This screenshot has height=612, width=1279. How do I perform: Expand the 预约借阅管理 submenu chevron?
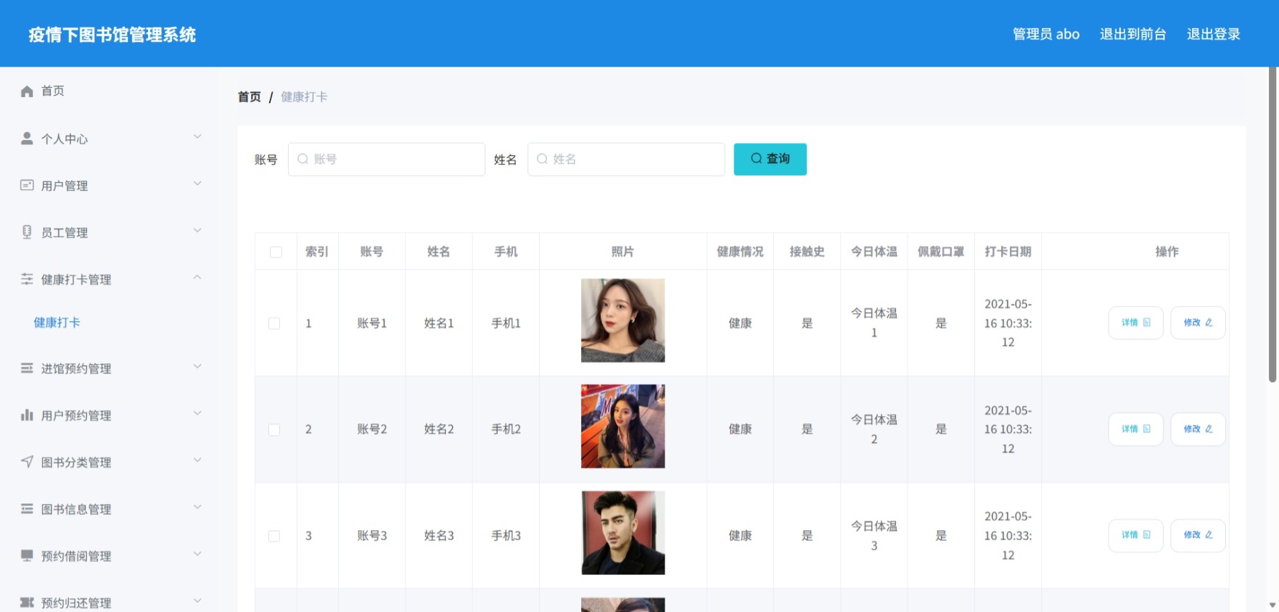coord(197,554)
